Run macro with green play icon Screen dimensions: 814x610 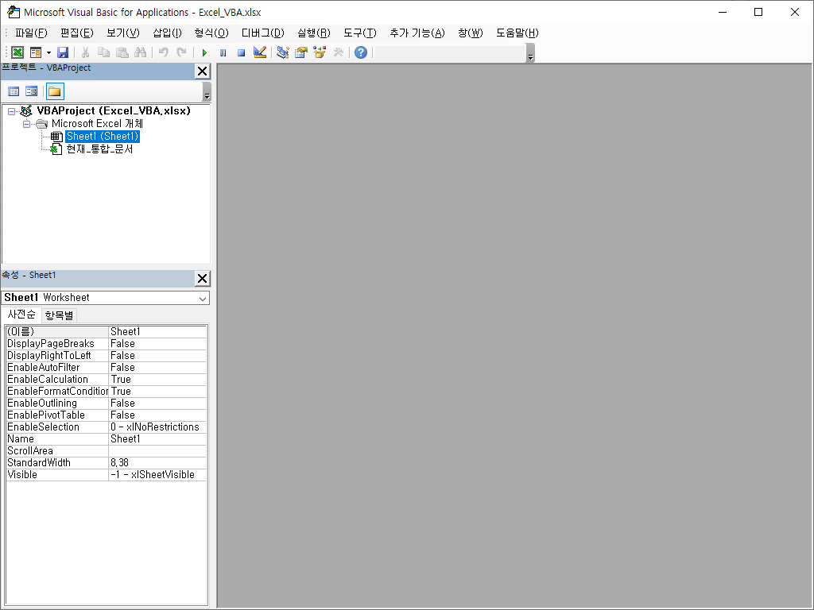[x=204, y=52]
